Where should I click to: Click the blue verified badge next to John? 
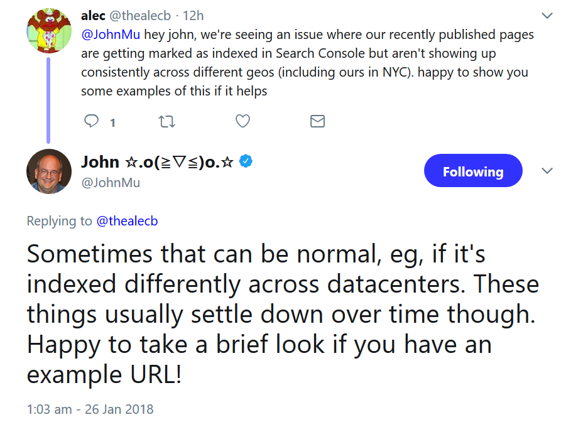[246, 161]
